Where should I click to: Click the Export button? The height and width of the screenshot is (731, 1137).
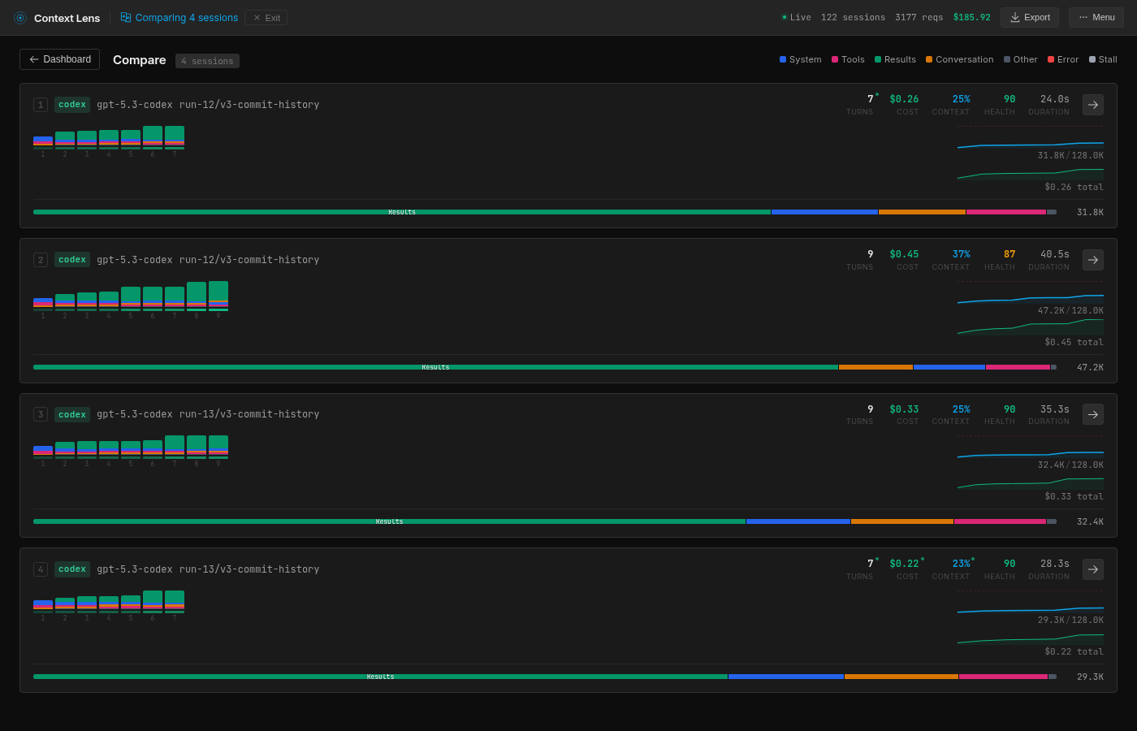pos(1030,16)
